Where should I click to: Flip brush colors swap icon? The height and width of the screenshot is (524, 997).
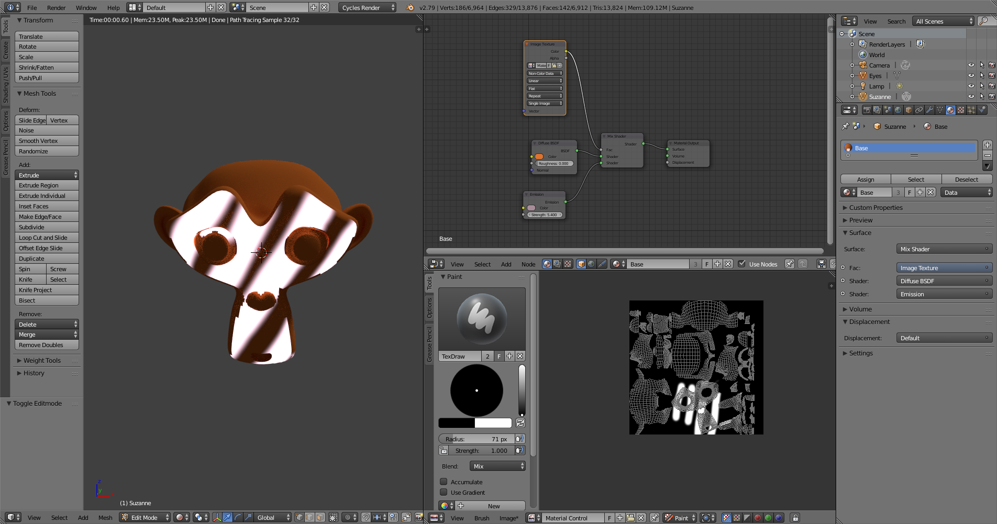point(520,422)
